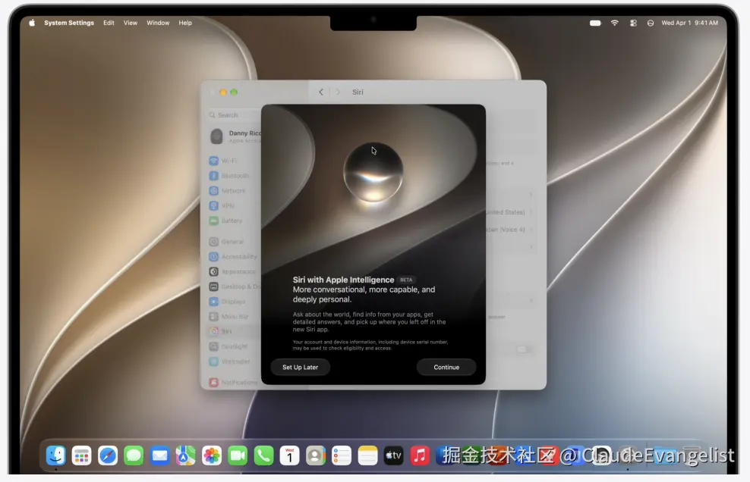Launch Contacts from the Dock

[x=316, y=455]
